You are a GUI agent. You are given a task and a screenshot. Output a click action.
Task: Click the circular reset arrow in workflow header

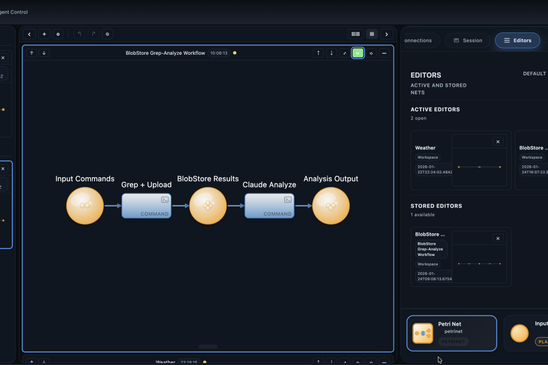click(371, 53)
